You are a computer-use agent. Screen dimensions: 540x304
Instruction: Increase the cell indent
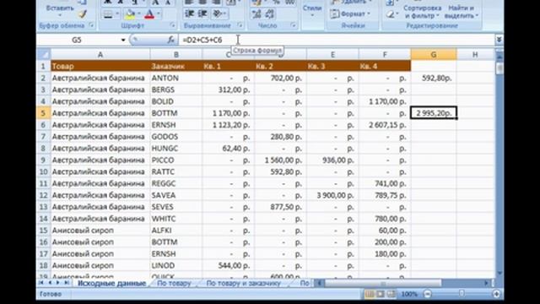click(202, 14)
